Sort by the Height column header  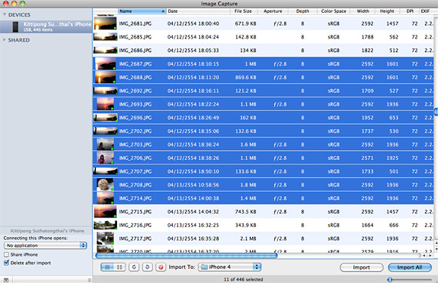coord(387,11)
